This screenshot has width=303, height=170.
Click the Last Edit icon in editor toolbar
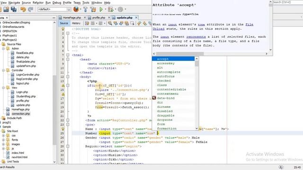(x=87, y=23)
